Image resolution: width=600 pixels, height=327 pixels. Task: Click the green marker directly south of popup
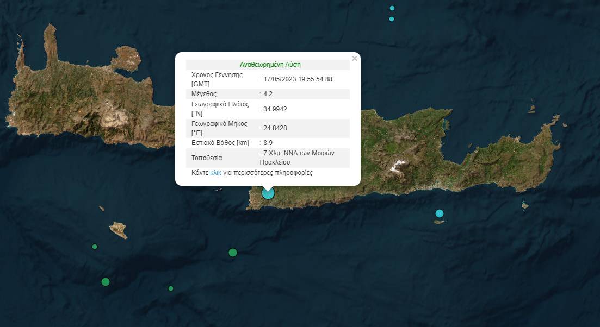233,253
